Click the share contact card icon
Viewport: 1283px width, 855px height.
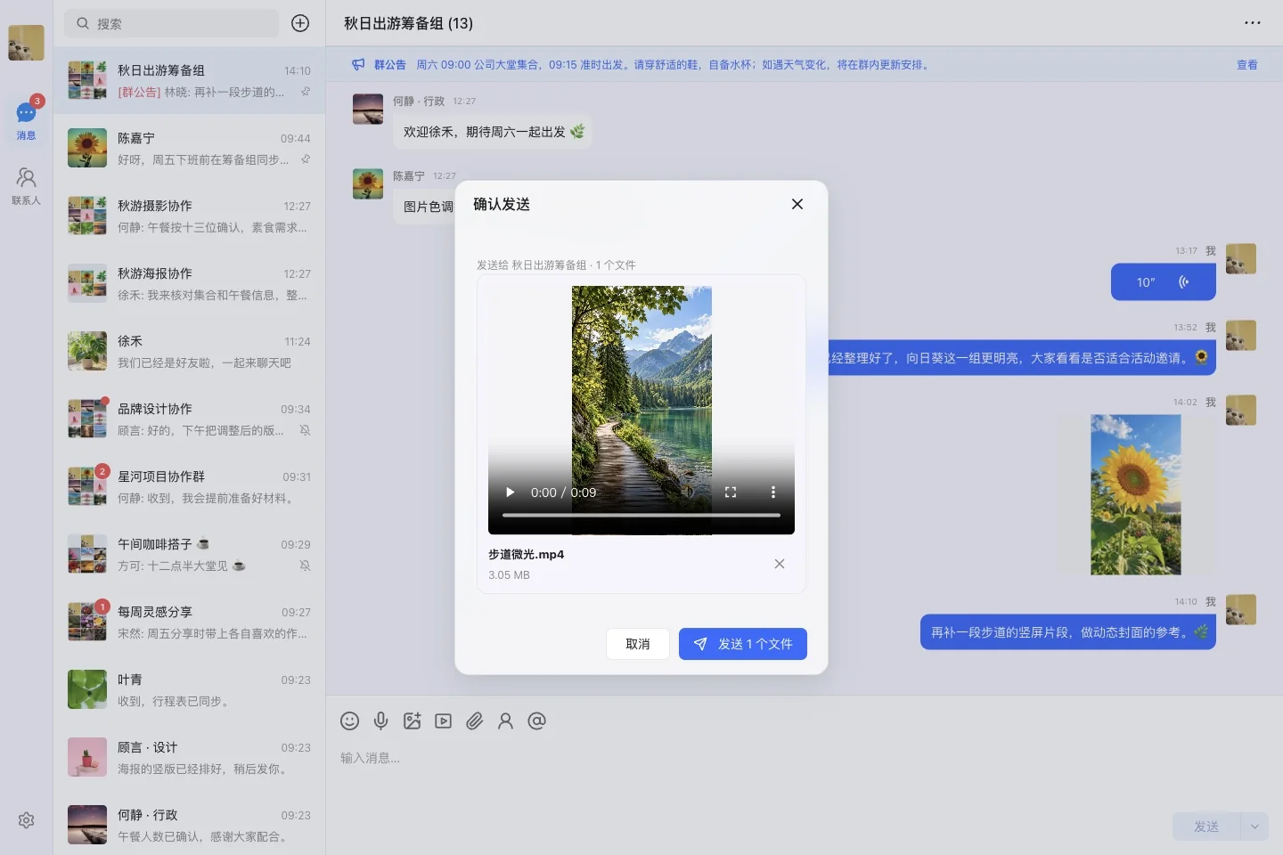coord(505,721)
